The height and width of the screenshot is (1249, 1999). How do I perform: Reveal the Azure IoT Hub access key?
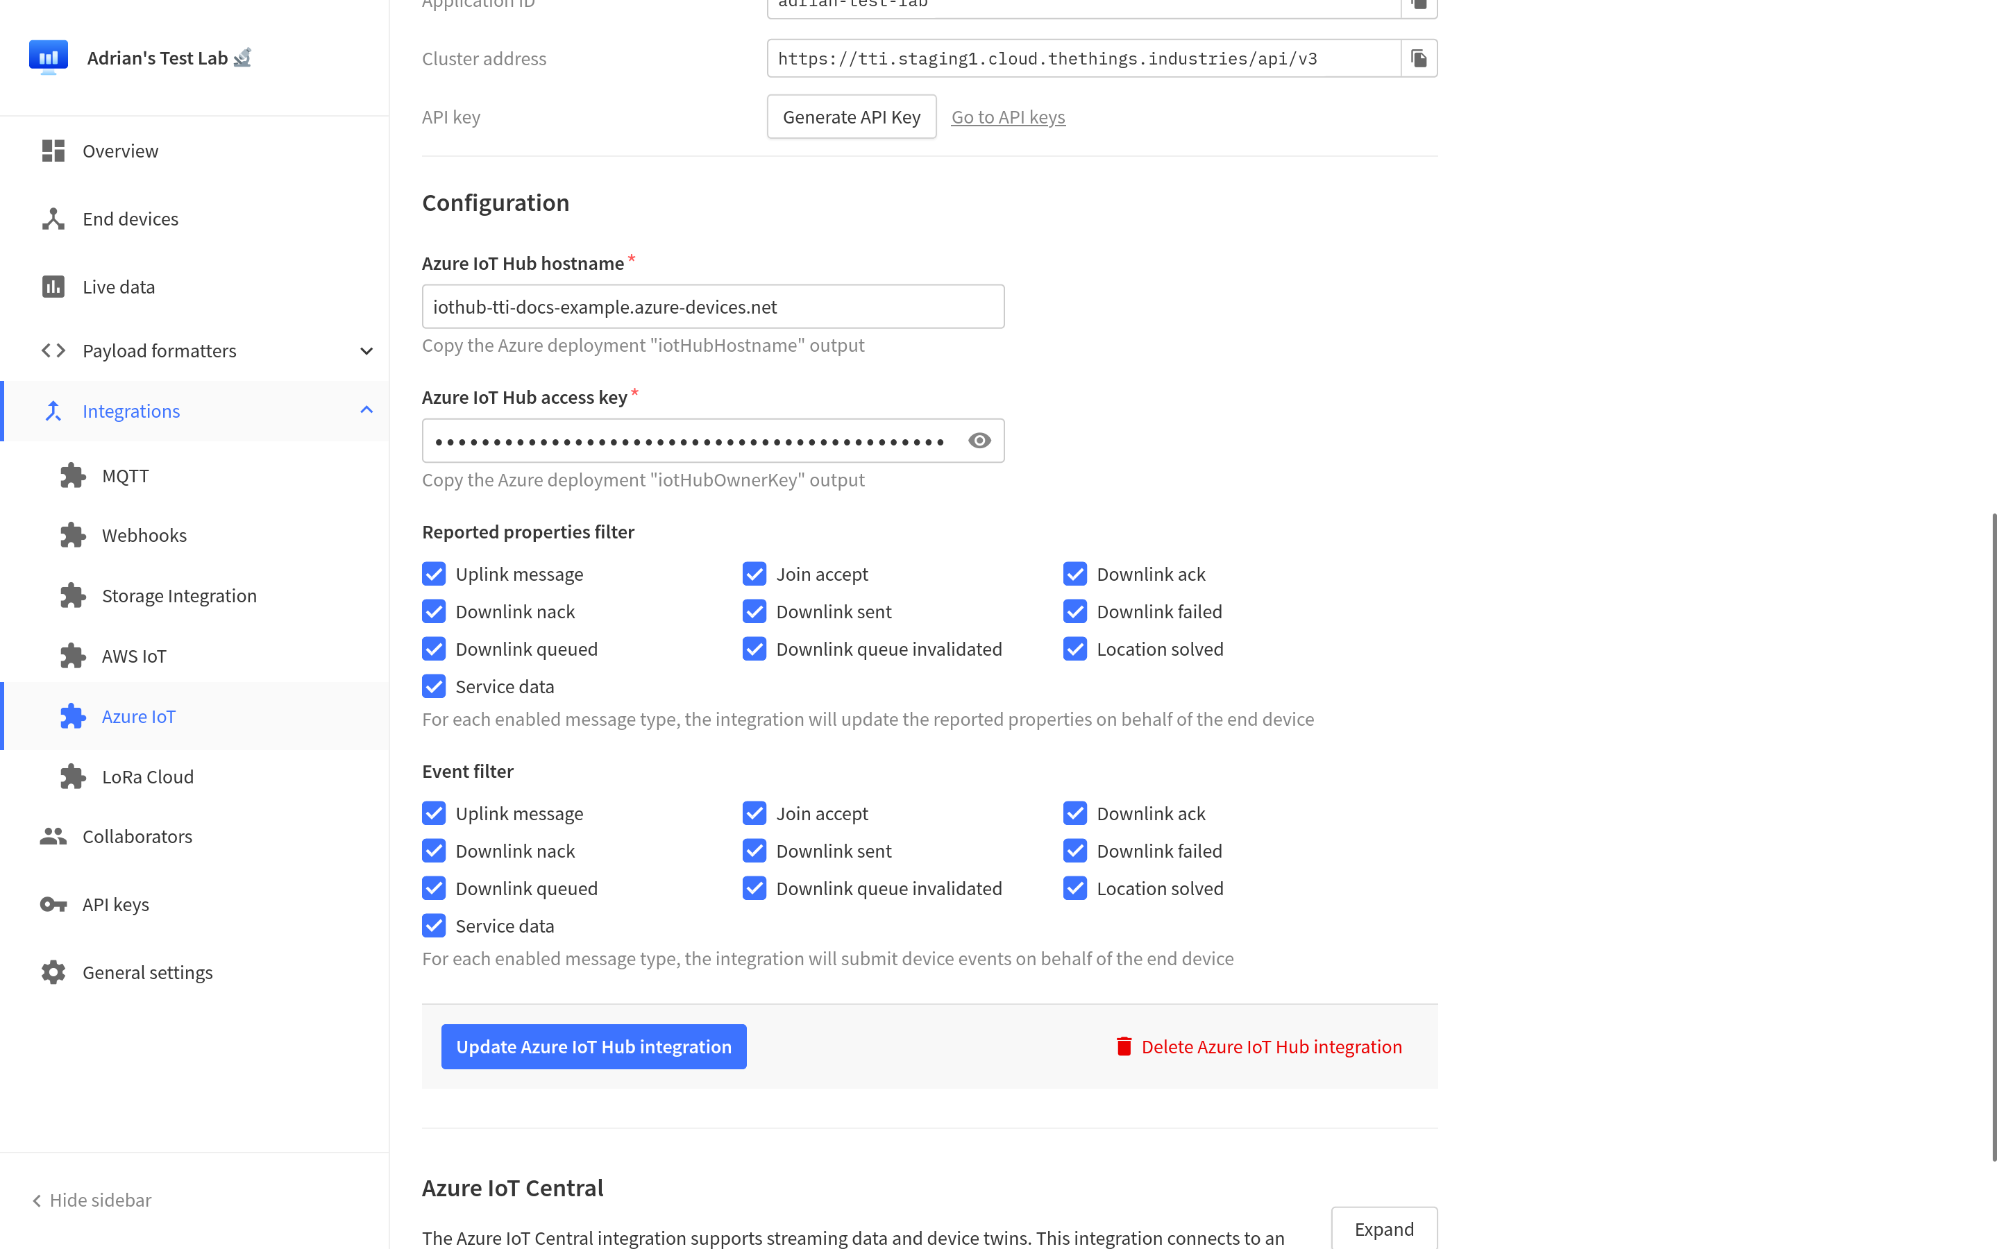979,441
